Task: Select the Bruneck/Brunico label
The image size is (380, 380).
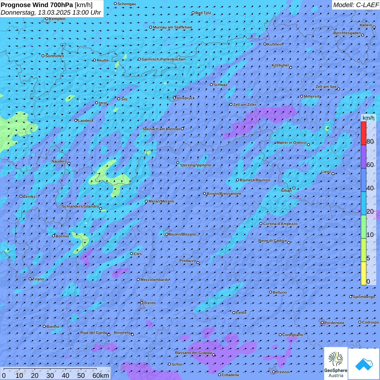Action: 255,180
